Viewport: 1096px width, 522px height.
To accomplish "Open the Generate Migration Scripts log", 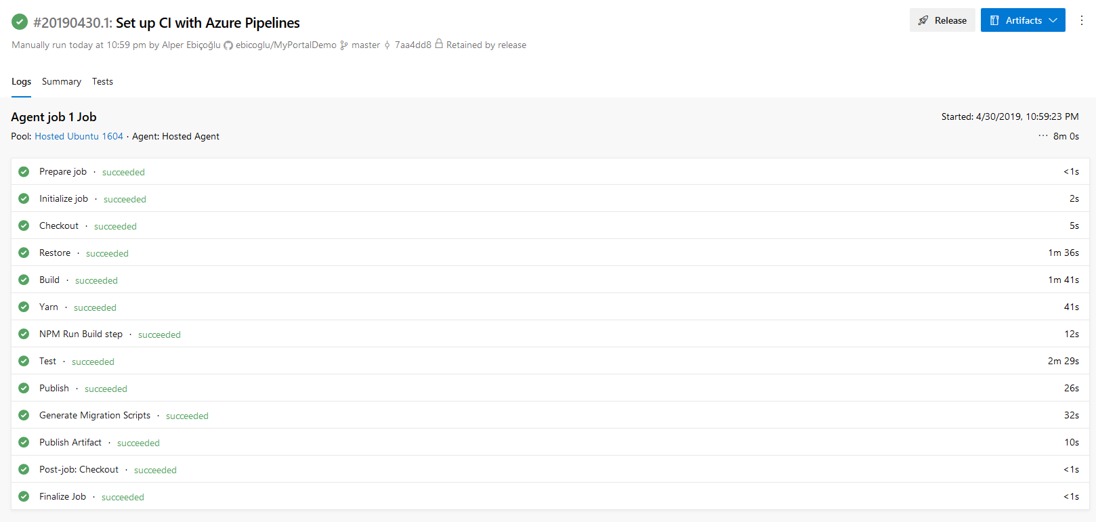I will [550, 415].
